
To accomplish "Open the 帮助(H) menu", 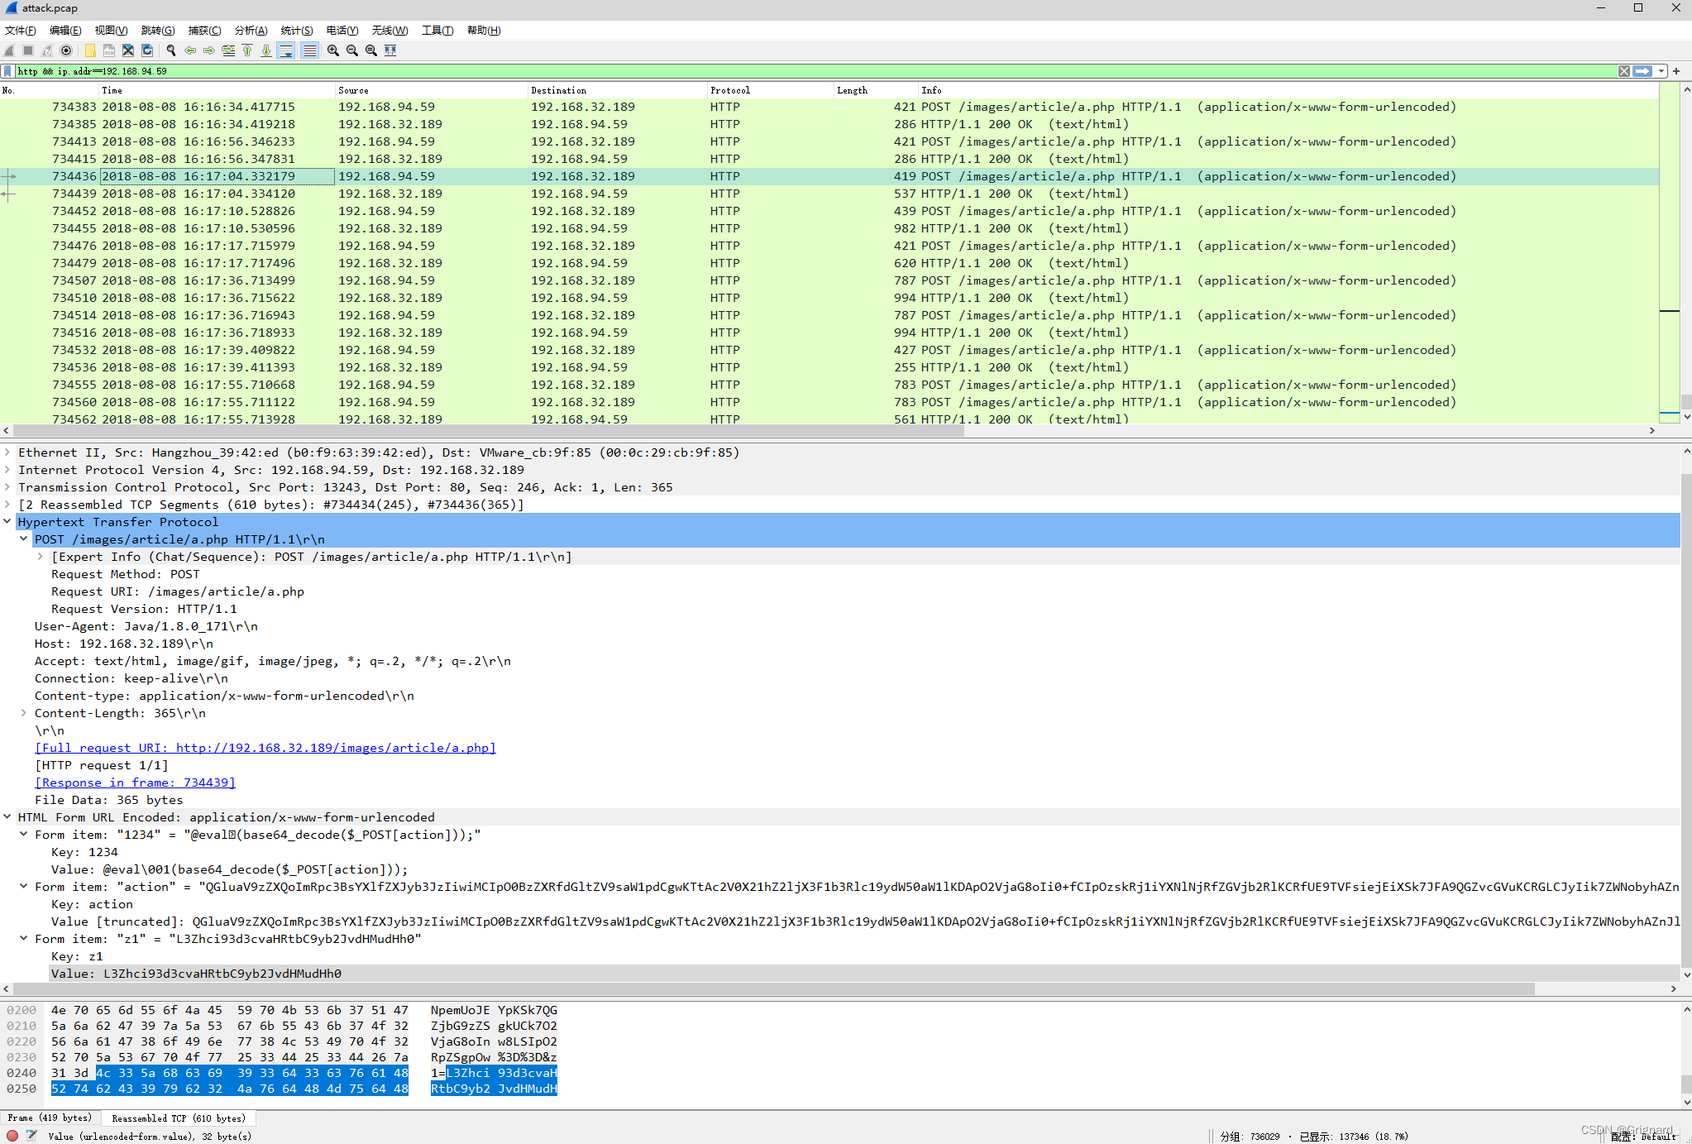I will click(x=484, y=31).
